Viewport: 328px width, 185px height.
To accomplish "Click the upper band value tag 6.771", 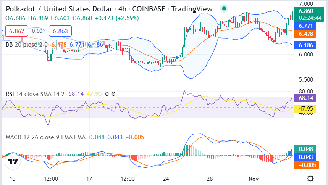I will [x=305, y=26].
